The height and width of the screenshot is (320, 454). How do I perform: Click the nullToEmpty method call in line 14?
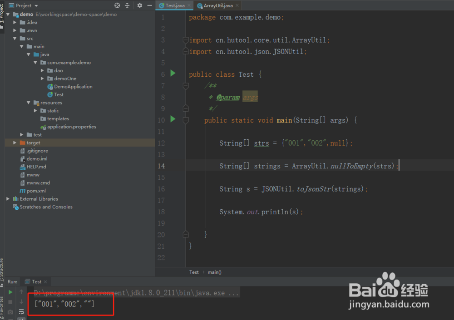(x=351, y=166)
